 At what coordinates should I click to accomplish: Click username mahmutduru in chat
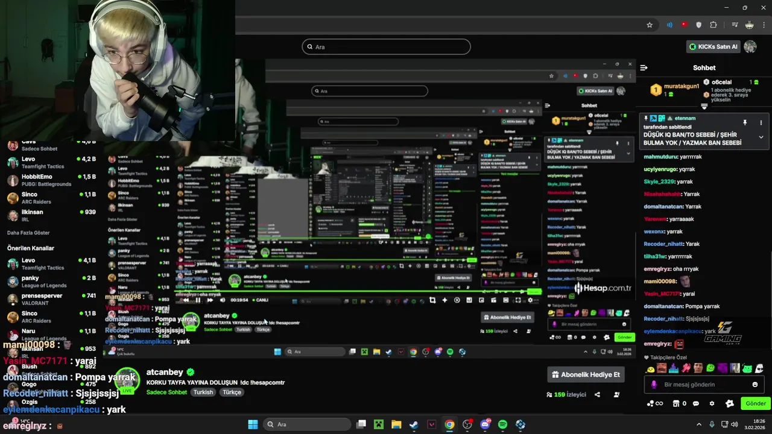click(x=660, y=157)
